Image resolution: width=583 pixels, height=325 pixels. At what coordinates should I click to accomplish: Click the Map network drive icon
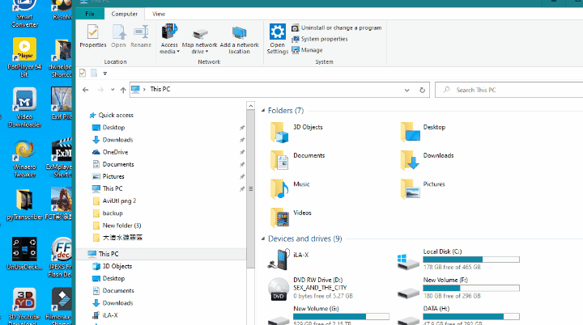(x=199, y=38)
